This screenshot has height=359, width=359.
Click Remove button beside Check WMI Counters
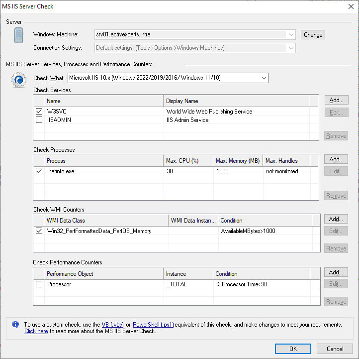coord(336,248)
